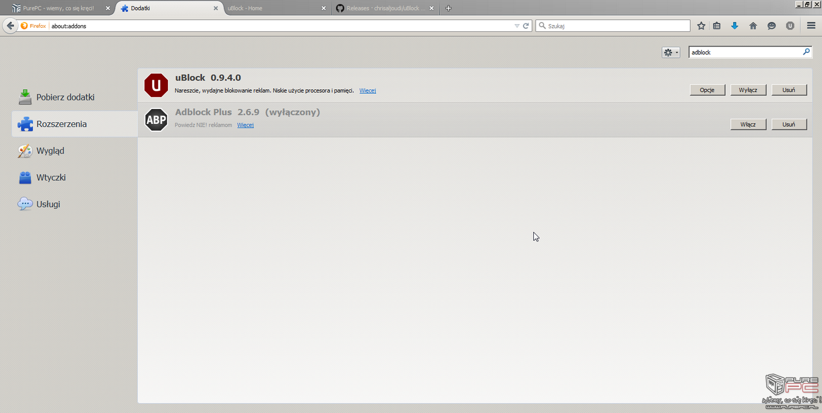Click Powiedz NIE! reklamom description
This screenshot has width=822, height=413.
[x=203, y=125]
